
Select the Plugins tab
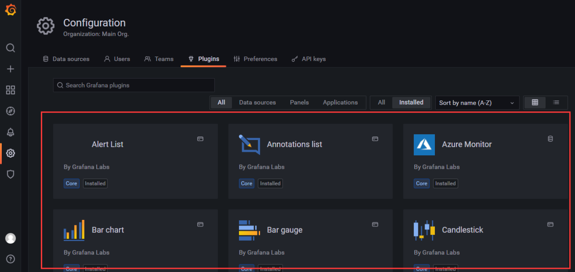point(203,59)
